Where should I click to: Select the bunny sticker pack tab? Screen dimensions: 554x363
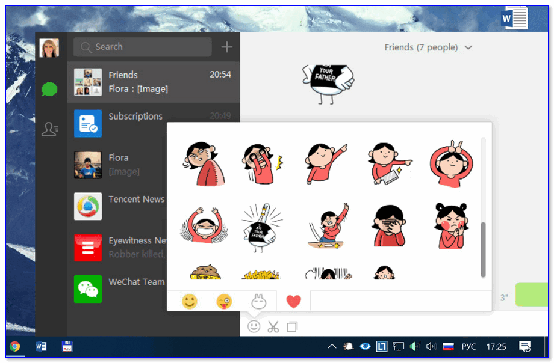259,301
